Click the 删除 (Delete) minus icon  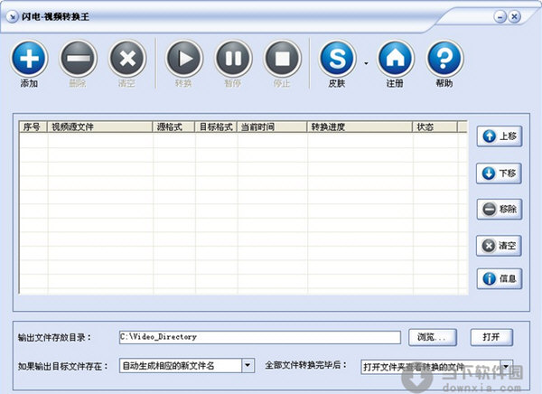78,59
